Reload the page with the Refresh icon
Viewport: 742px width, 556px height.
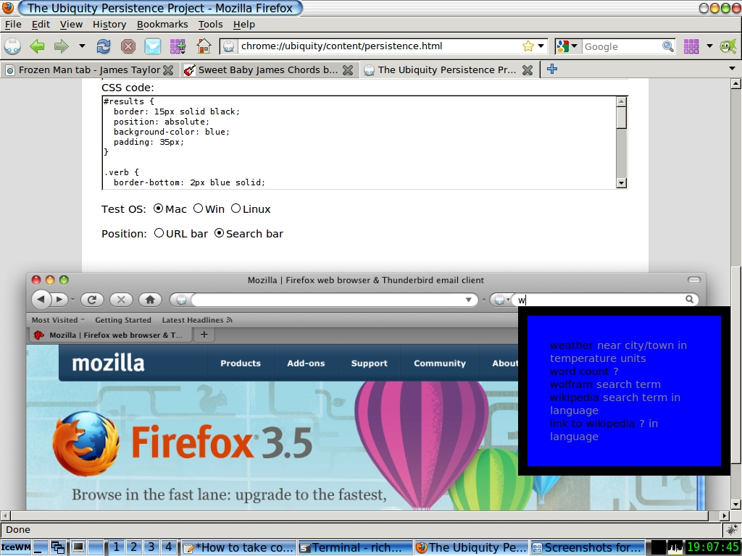click(x=103, y=46)
